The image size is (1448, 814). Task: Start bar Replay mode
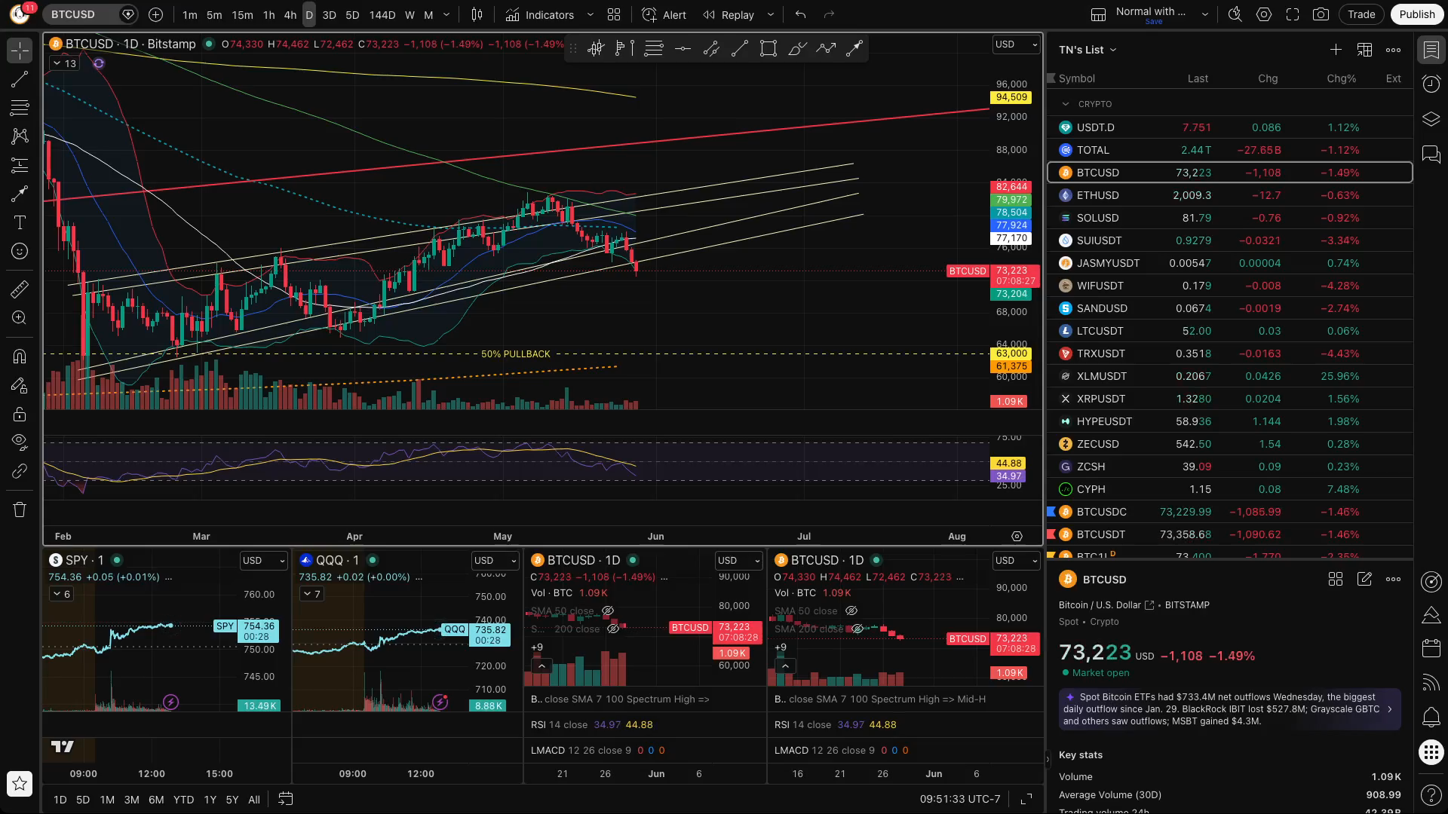point(729,14)
